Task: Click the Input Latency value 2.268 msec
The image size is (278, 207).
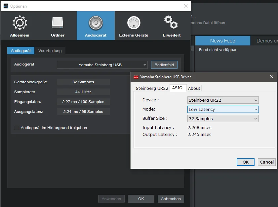Action: [x=199, y=127]
